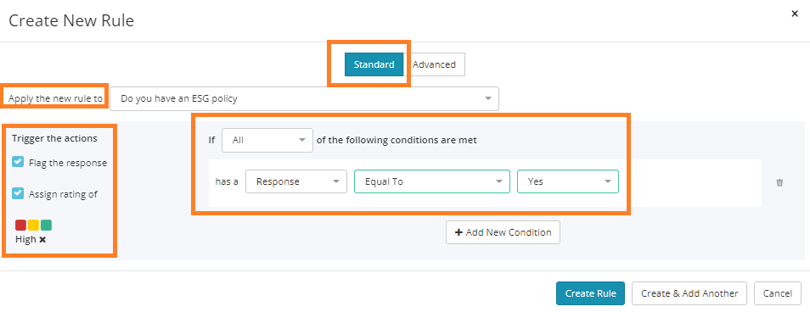Viewport: 810px width, 312px height.
Task: Pick the red rating swatch
Action: (x=20, y=225)
